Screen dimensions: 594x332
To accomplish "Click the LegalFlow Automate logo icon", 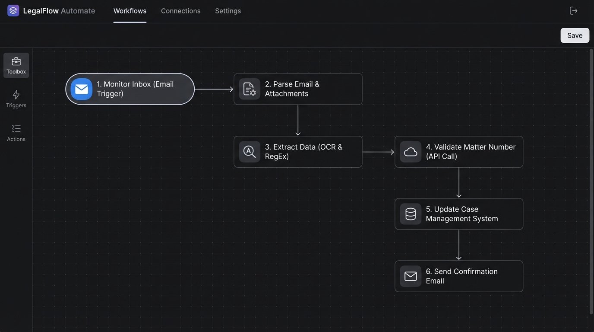I will 13,10.
